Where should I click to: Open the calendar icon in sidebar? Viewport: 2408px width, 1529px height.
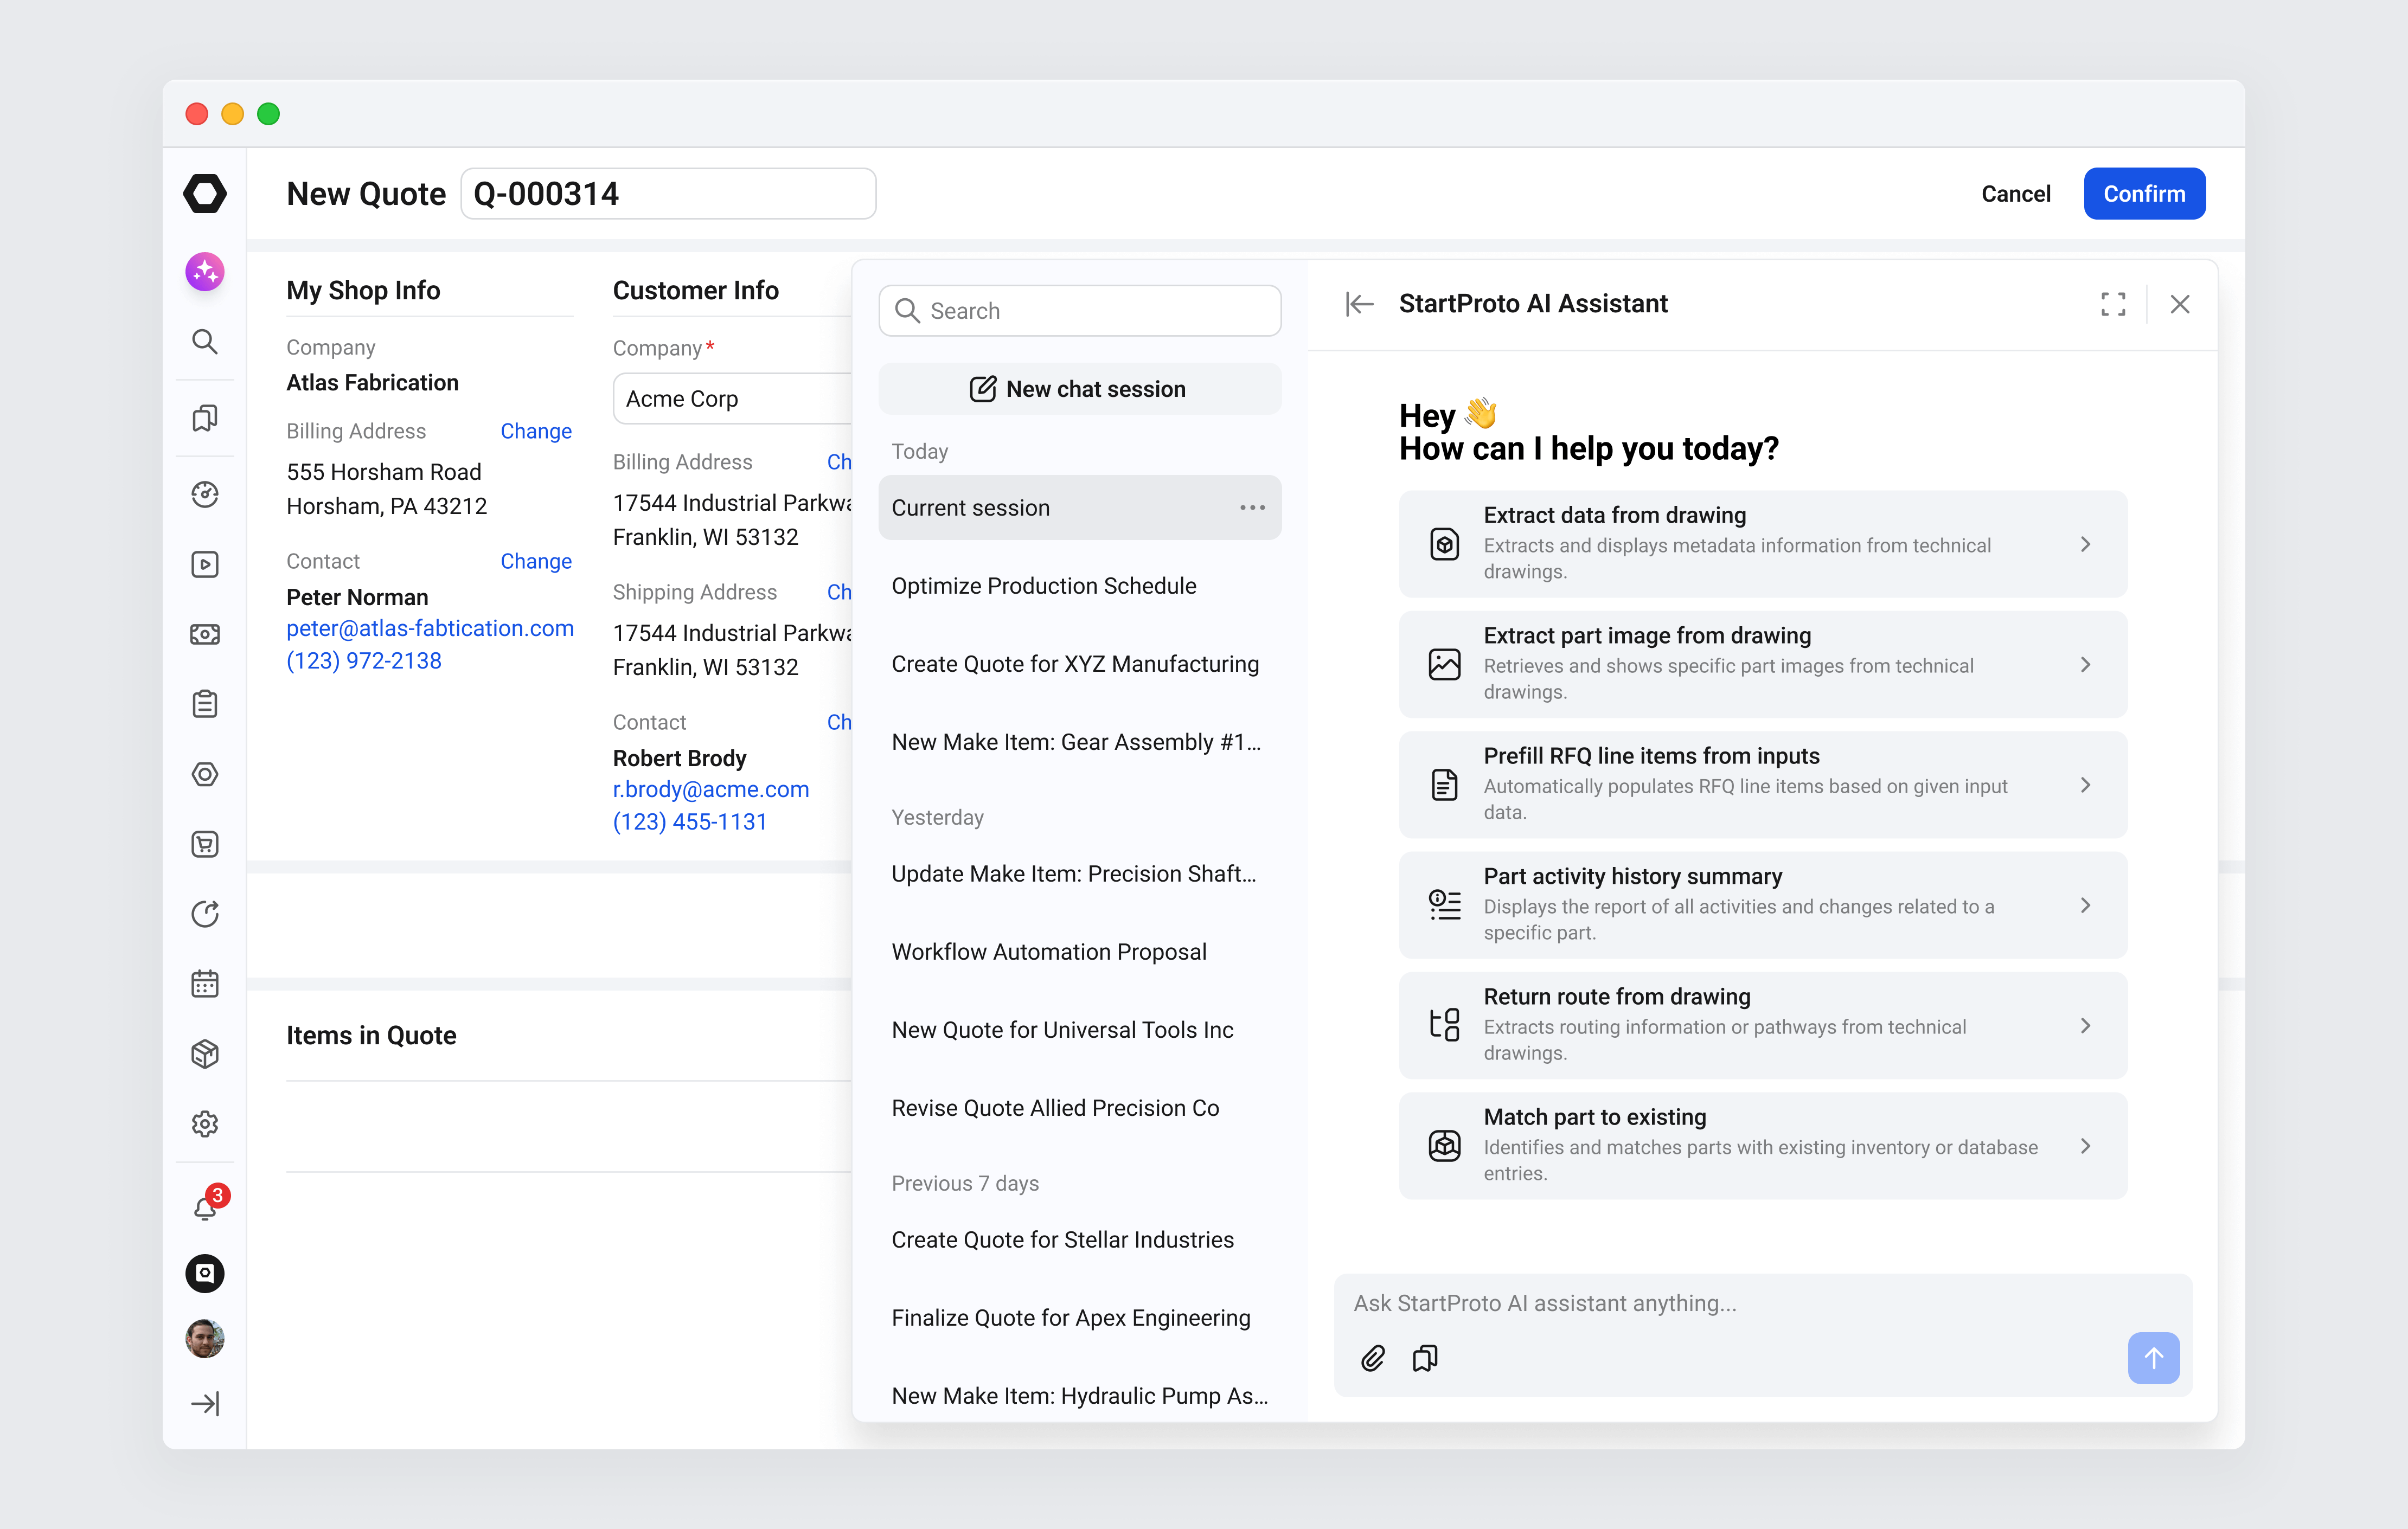(205, 984)
